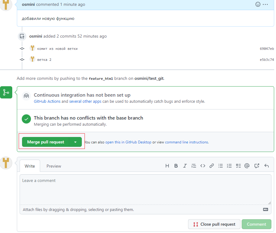This screenshot has width=276, height=233.
Task: Click the Markdown supported icon
Action: coord(266,209)
